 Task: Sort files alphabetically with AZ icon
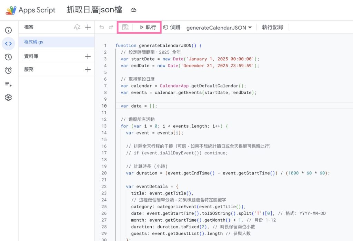[x=77, y=27]
